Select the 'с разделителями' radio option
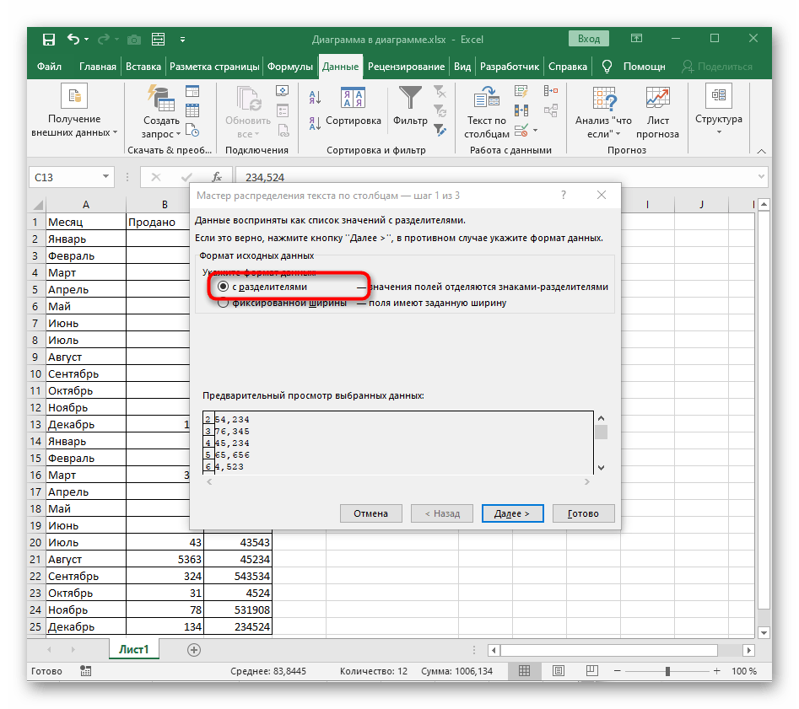Image resolution: width=799 pixels, height=709 pixels. pos(223,287)
